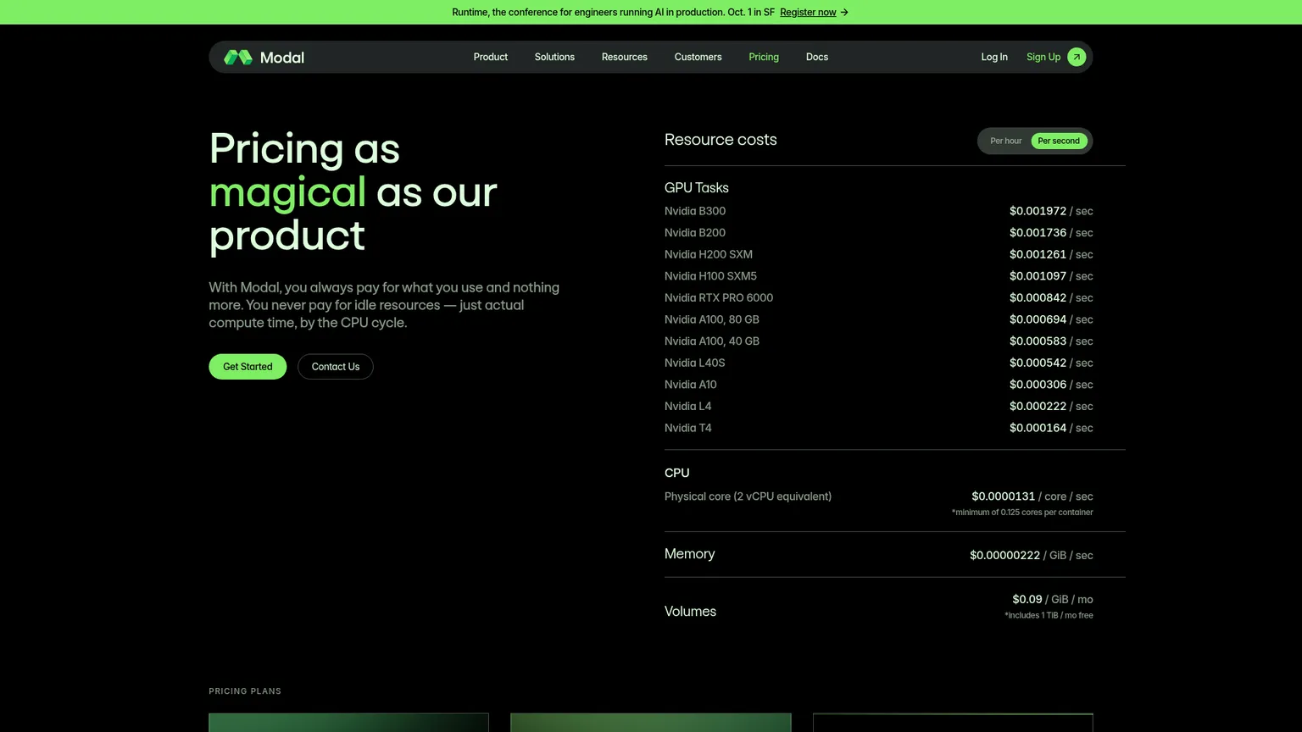Click the arrow next to Register now
Image resolution: width=1302 pixels, height=732 pixels.
(844, 12)
